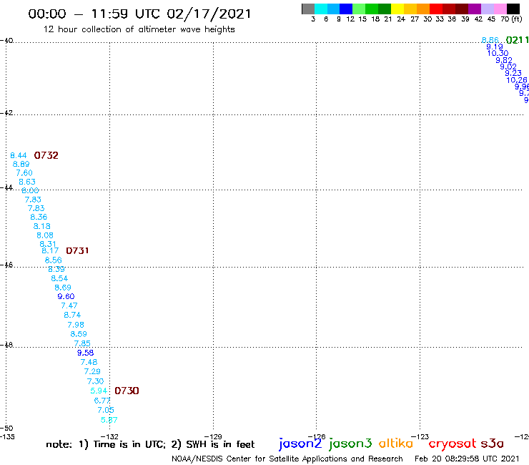The height and width of the screenshot is (465, 529).
Task: Click the 8.59 wave height value
Action: pos(79,334)
